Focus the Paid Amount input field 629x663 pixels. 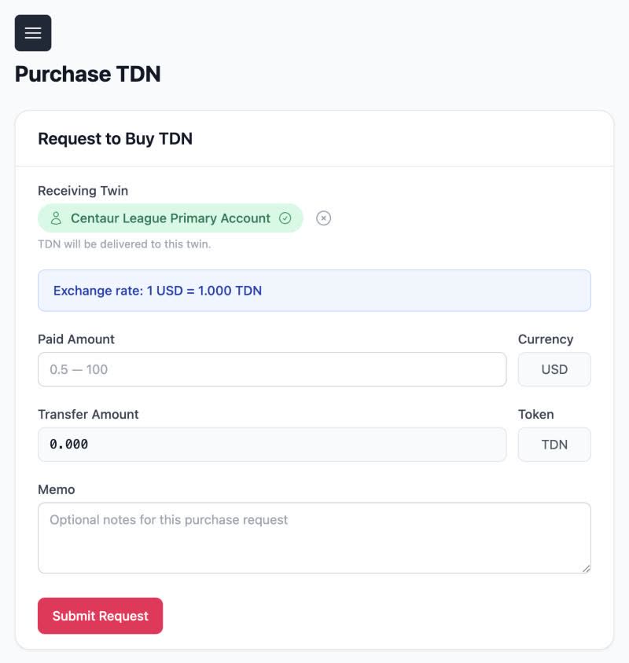coord(272,369)
